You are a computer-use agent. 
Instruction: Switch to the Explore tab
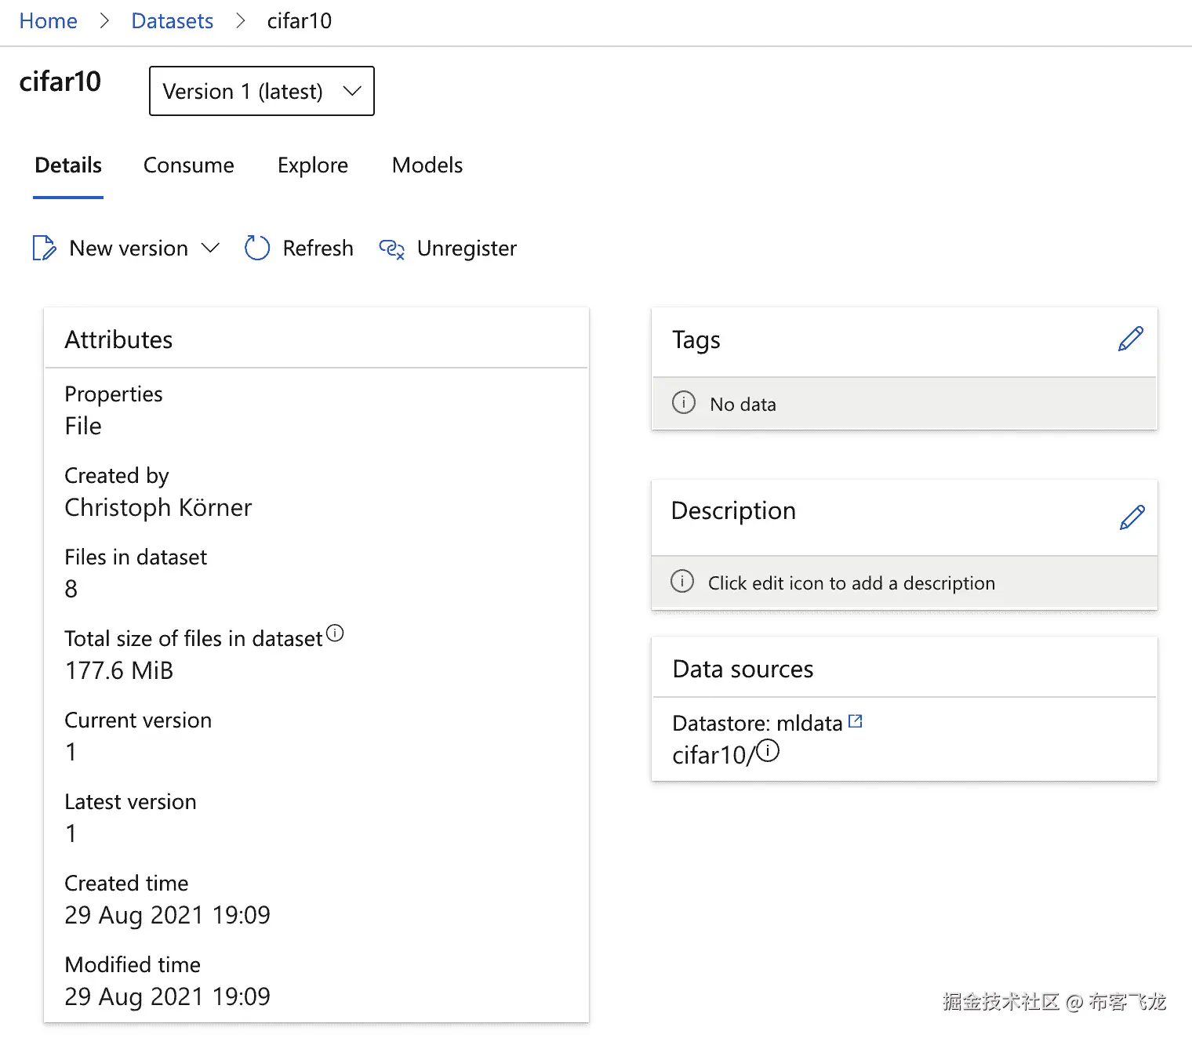pos(312,165)
